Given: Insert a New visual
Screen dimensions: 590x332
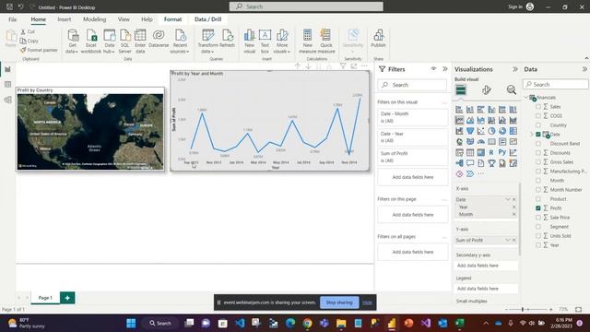Looking at the screenshot, I should pyautogui.click(x=250, y=41).
